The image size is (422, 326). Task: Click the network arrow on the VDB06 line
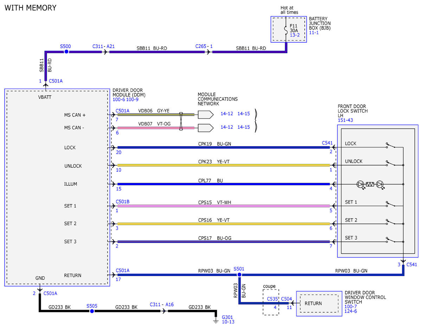coord(206,115)
